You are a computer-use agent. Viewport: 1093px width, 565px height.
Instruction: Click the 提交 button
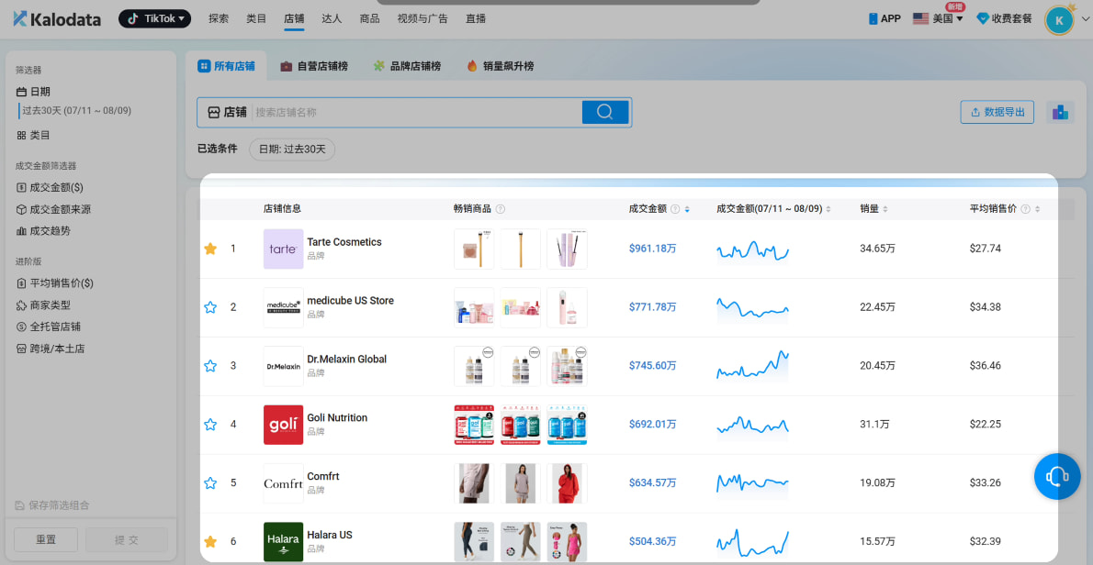tap(127, 540)
